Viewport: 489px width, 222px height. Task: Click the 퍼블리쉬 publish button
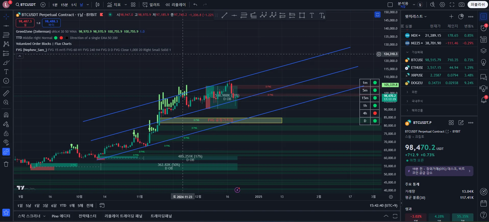pos(478,5)
